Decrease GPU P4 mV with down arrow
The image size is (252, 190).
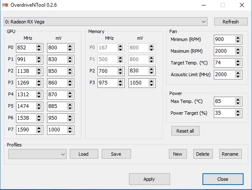click(70, 96)
